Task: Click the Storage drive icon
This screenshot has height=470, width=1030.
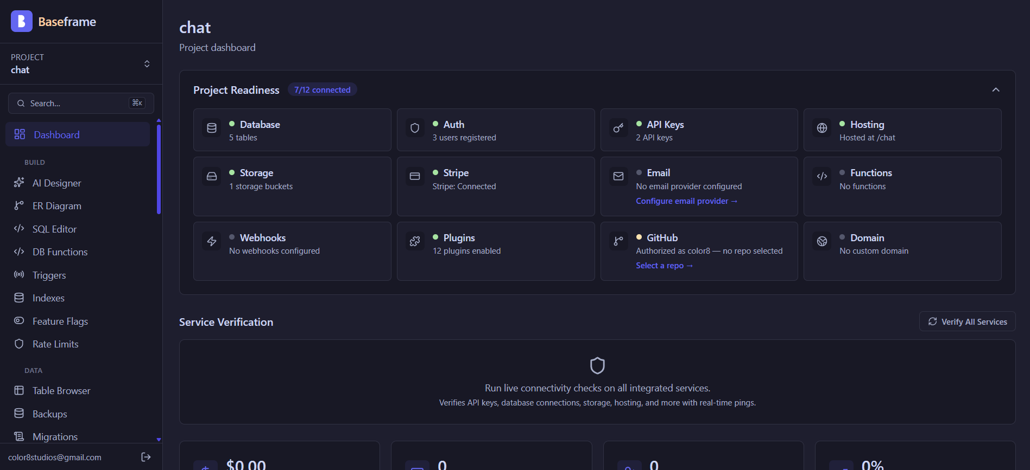Action: coord(212,176)
